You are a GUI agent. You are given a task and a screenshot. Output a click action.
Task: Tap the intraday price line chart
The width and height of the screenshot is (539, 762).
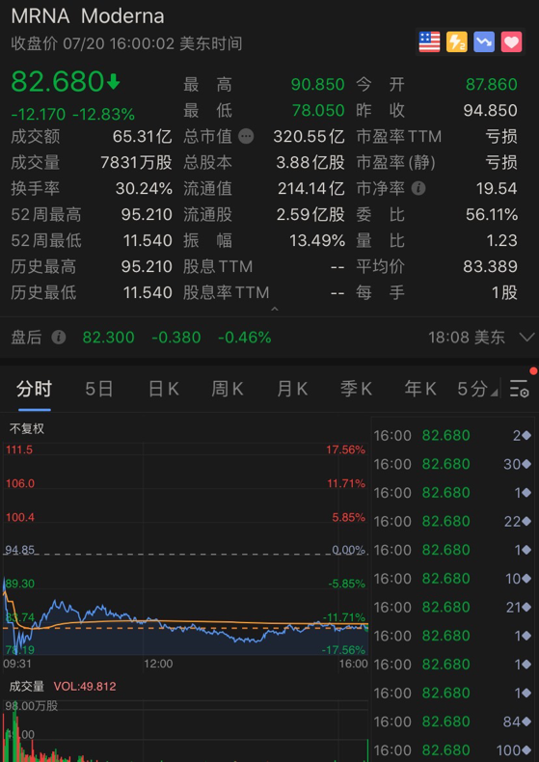point(185,549)
